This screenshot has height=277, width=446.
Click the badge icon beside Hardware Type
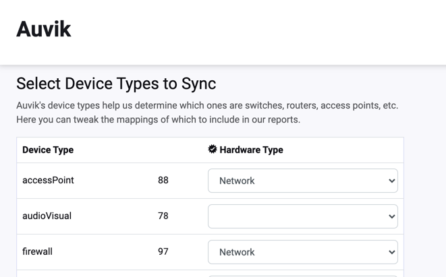pyautogui.click(x=212, y=149)
